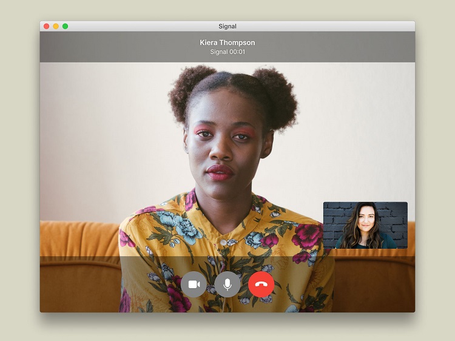The height and width of the screenshot is (341, 455).
Task: End the call with red hang-up button
Action: click(261, 285)
